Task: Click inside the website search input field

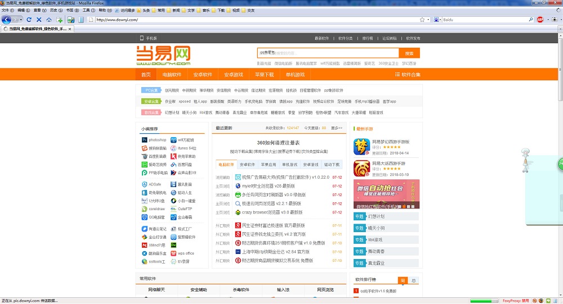Action: click(x=327, y=53)
